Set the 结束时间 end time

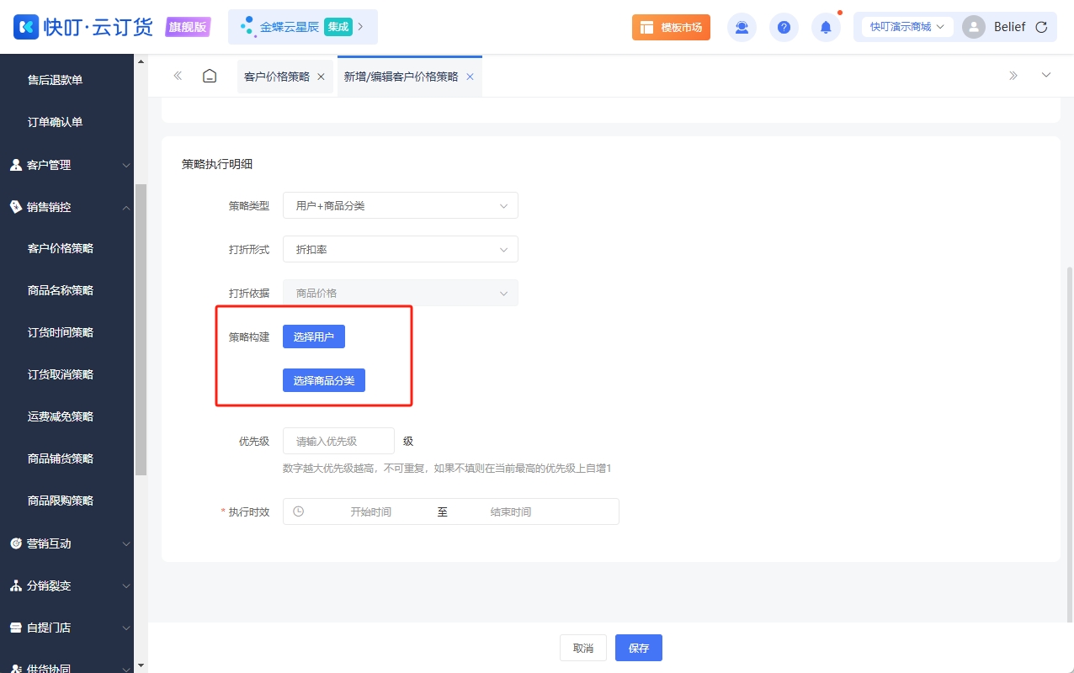coord(511,511)
